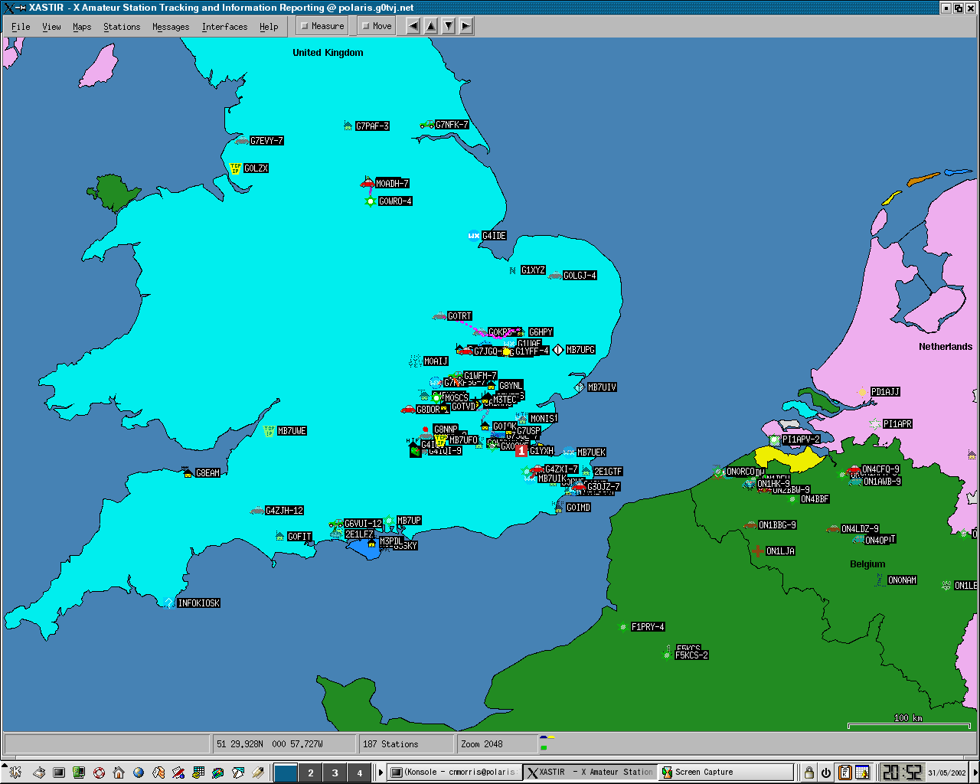980x784 pixels.
Task: Enable the Move toggle
Action: coord(377,26)
